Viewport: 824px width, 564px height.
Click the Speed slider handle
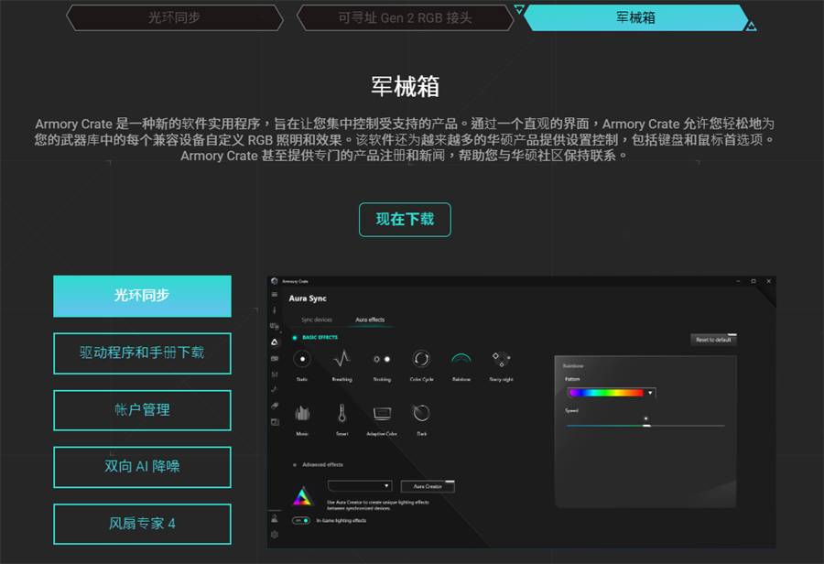click(x=647, y=425)
